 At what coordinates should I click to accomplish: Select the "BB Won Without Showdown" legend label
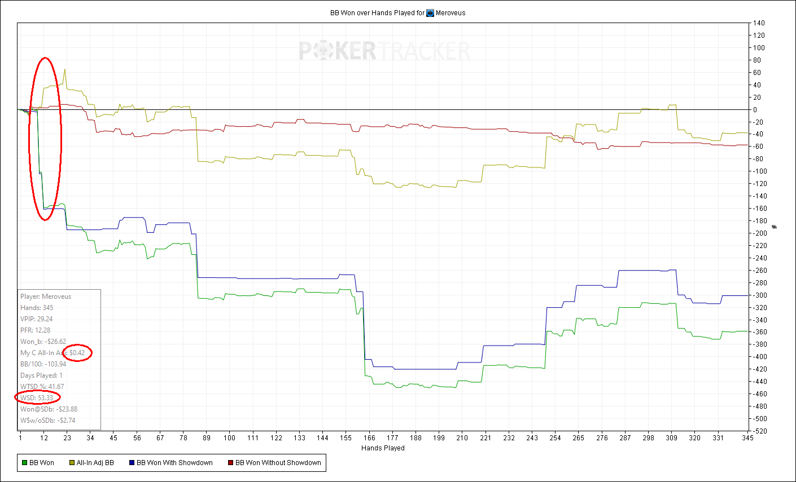[278, 463]
